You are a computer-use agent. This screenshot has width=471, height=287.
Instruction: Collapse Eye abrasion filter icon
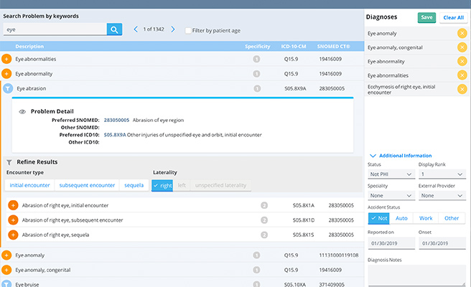pos(8,88)
